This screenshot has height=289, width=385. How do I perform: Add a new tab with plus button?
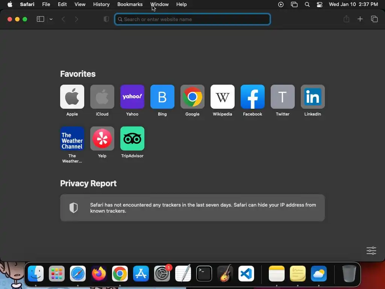coord(360,19)
